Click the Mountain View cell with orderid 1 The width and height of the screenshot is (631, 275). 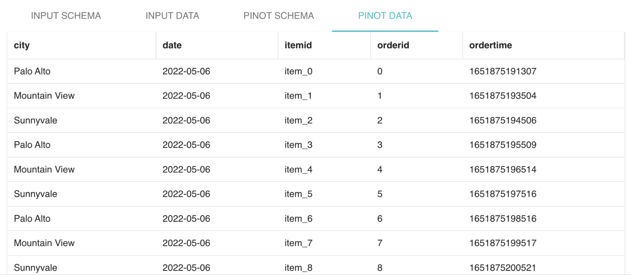click(x=44, y=96)
